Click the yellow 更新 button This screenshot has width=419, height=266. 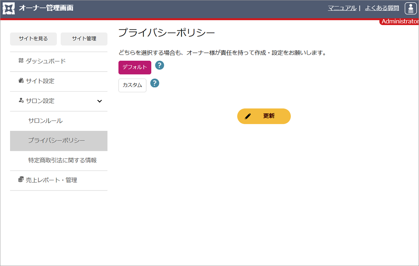tap(264, 116)
